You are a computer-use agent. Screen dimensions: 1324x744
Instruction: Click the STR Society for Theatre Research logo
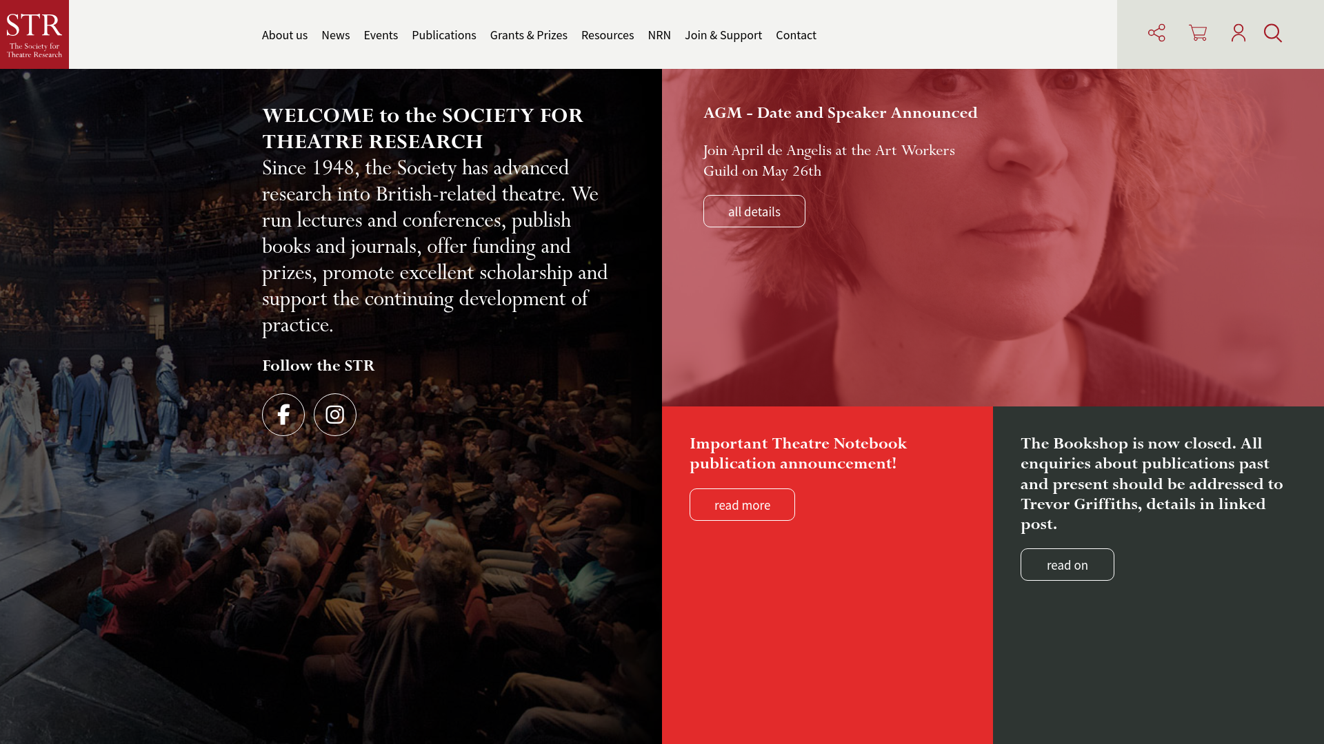click(x=34, y=34)
